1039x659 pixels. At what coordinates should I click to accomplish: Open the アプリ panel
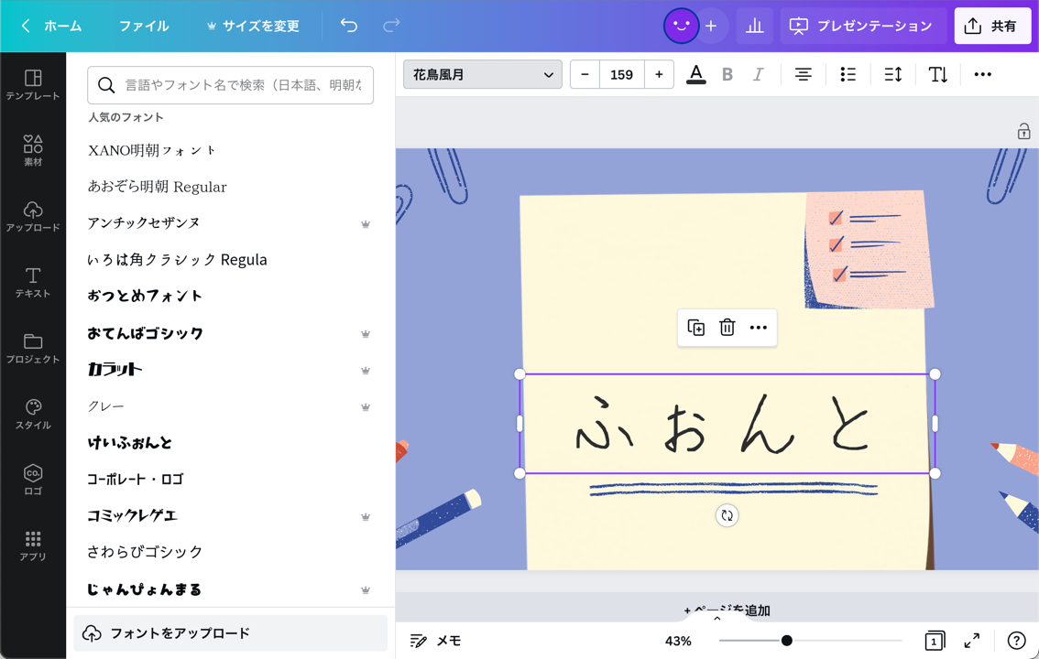pyautogui.click(x=32, y=546)
